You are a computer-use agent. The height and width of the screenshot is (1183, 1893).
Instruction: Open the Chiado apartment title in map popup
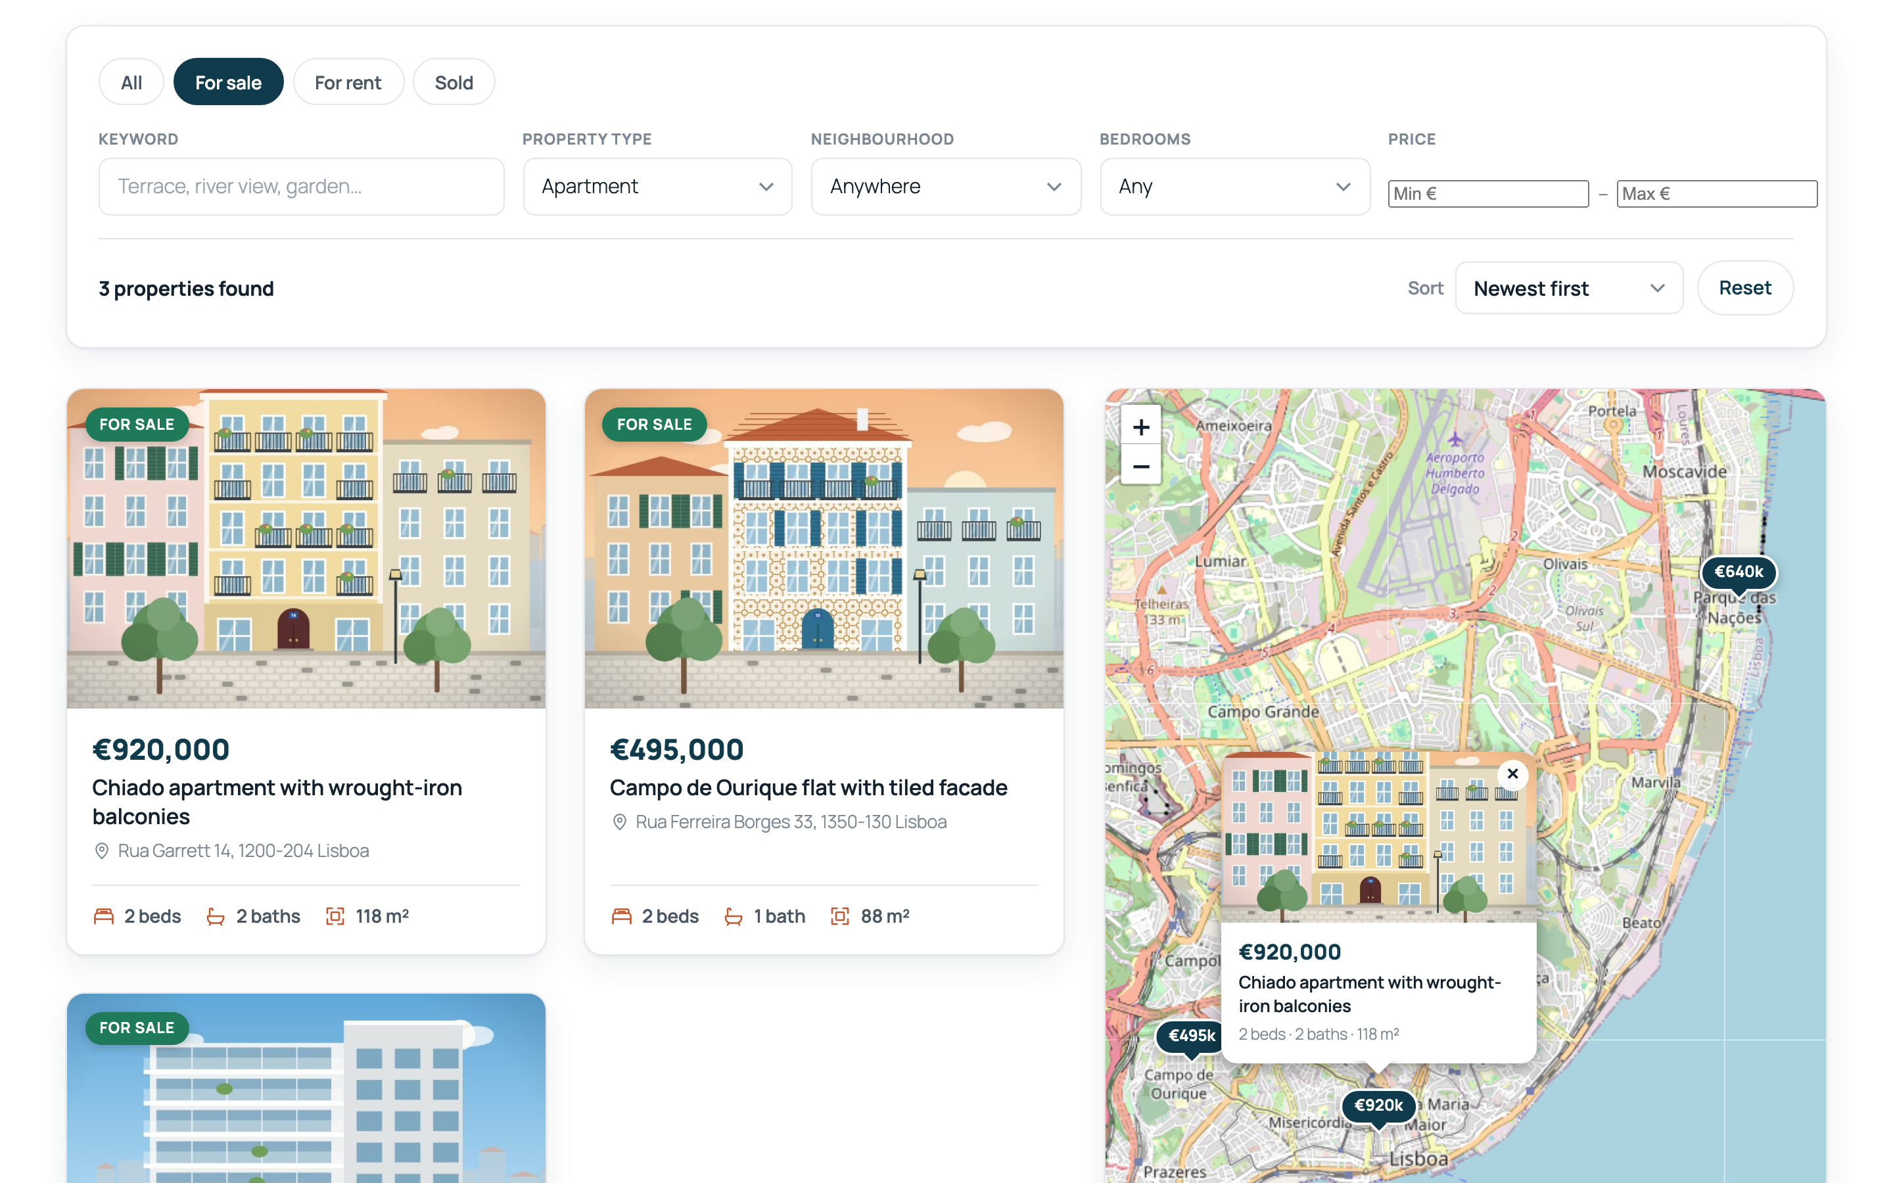(x=1369, y=994)
